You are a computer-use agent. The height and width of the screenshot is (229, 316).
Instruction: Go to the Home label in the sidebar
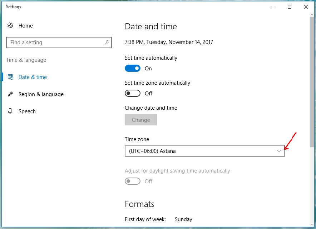26,26
